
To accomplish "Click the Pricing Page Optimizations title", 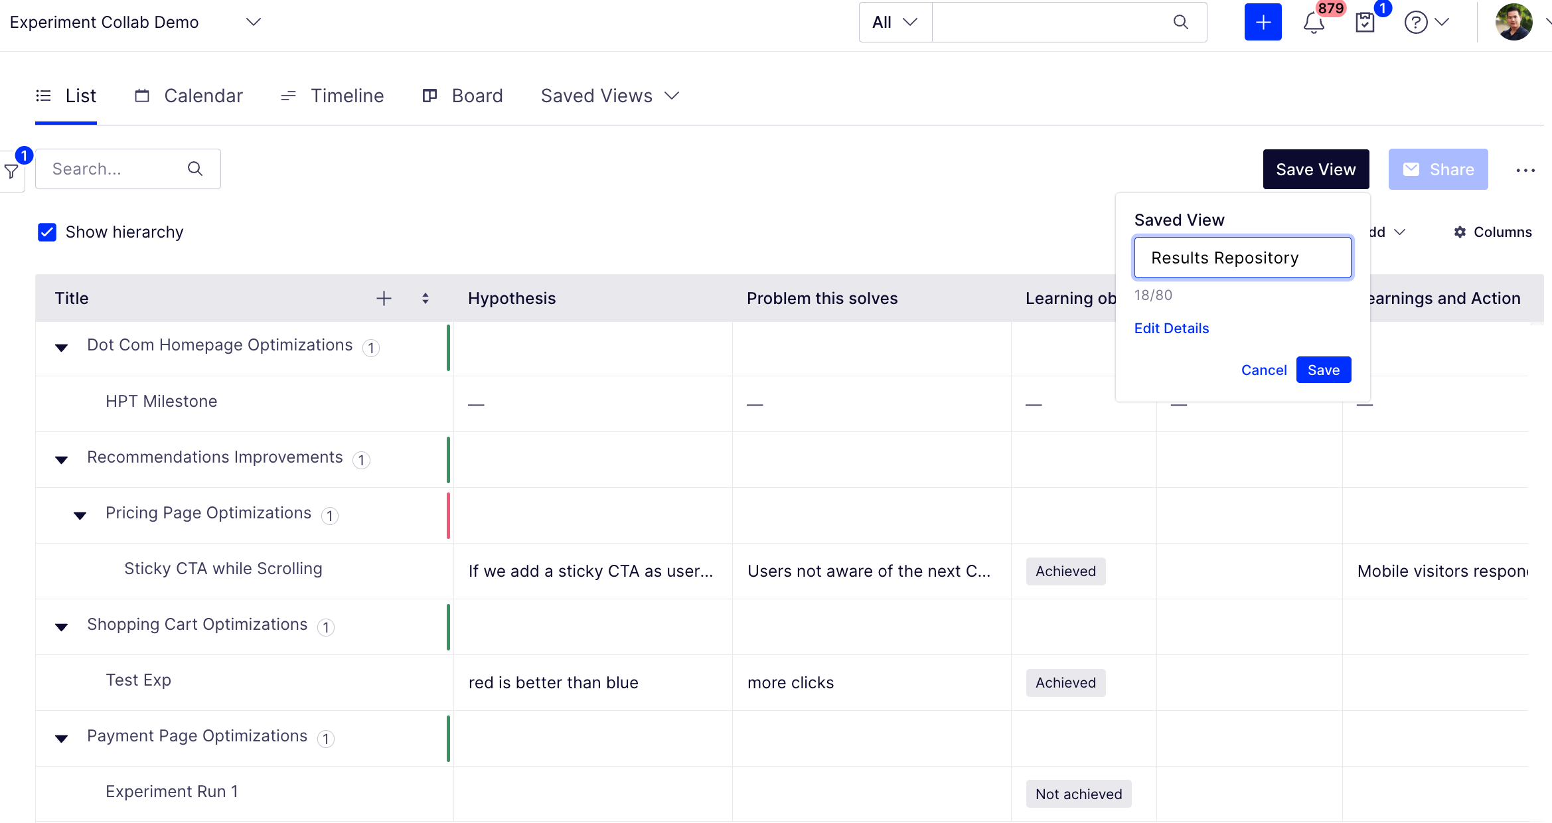I will [208, 513].
